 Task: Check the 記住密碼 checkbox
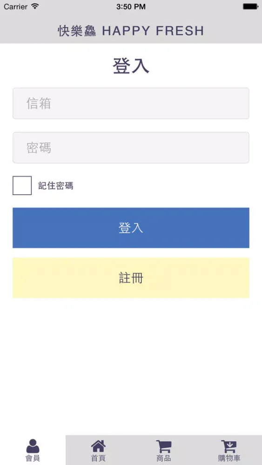tap(22, 186)
